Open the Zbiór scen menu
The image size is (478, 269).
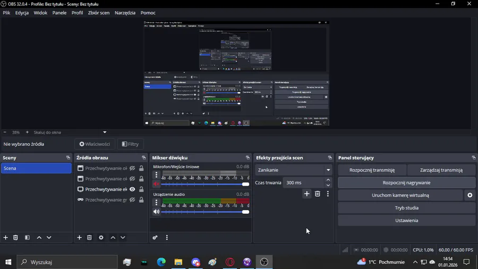99,13
